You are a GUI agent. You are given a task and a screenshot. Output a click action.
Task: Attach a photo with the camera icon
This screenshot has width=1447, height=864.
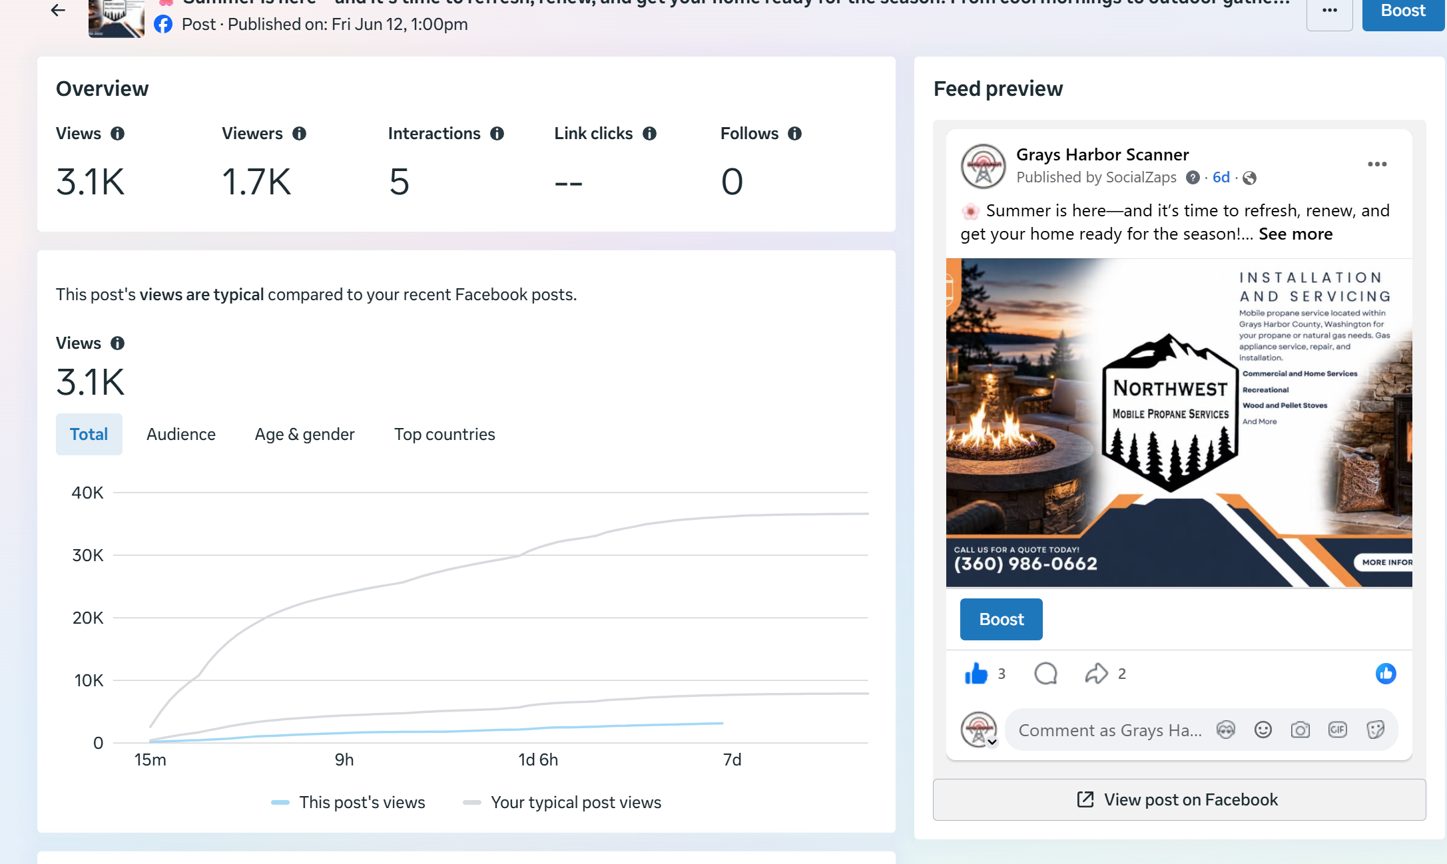[x=1301, y=731]
